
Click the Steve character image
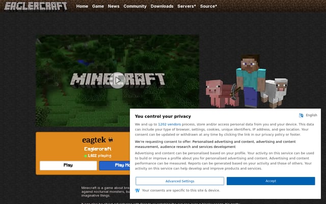coord(251,81)
